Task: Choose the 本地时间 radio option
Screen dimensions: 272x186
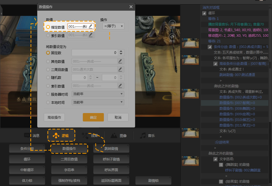Action: click(x=48, y=103)
